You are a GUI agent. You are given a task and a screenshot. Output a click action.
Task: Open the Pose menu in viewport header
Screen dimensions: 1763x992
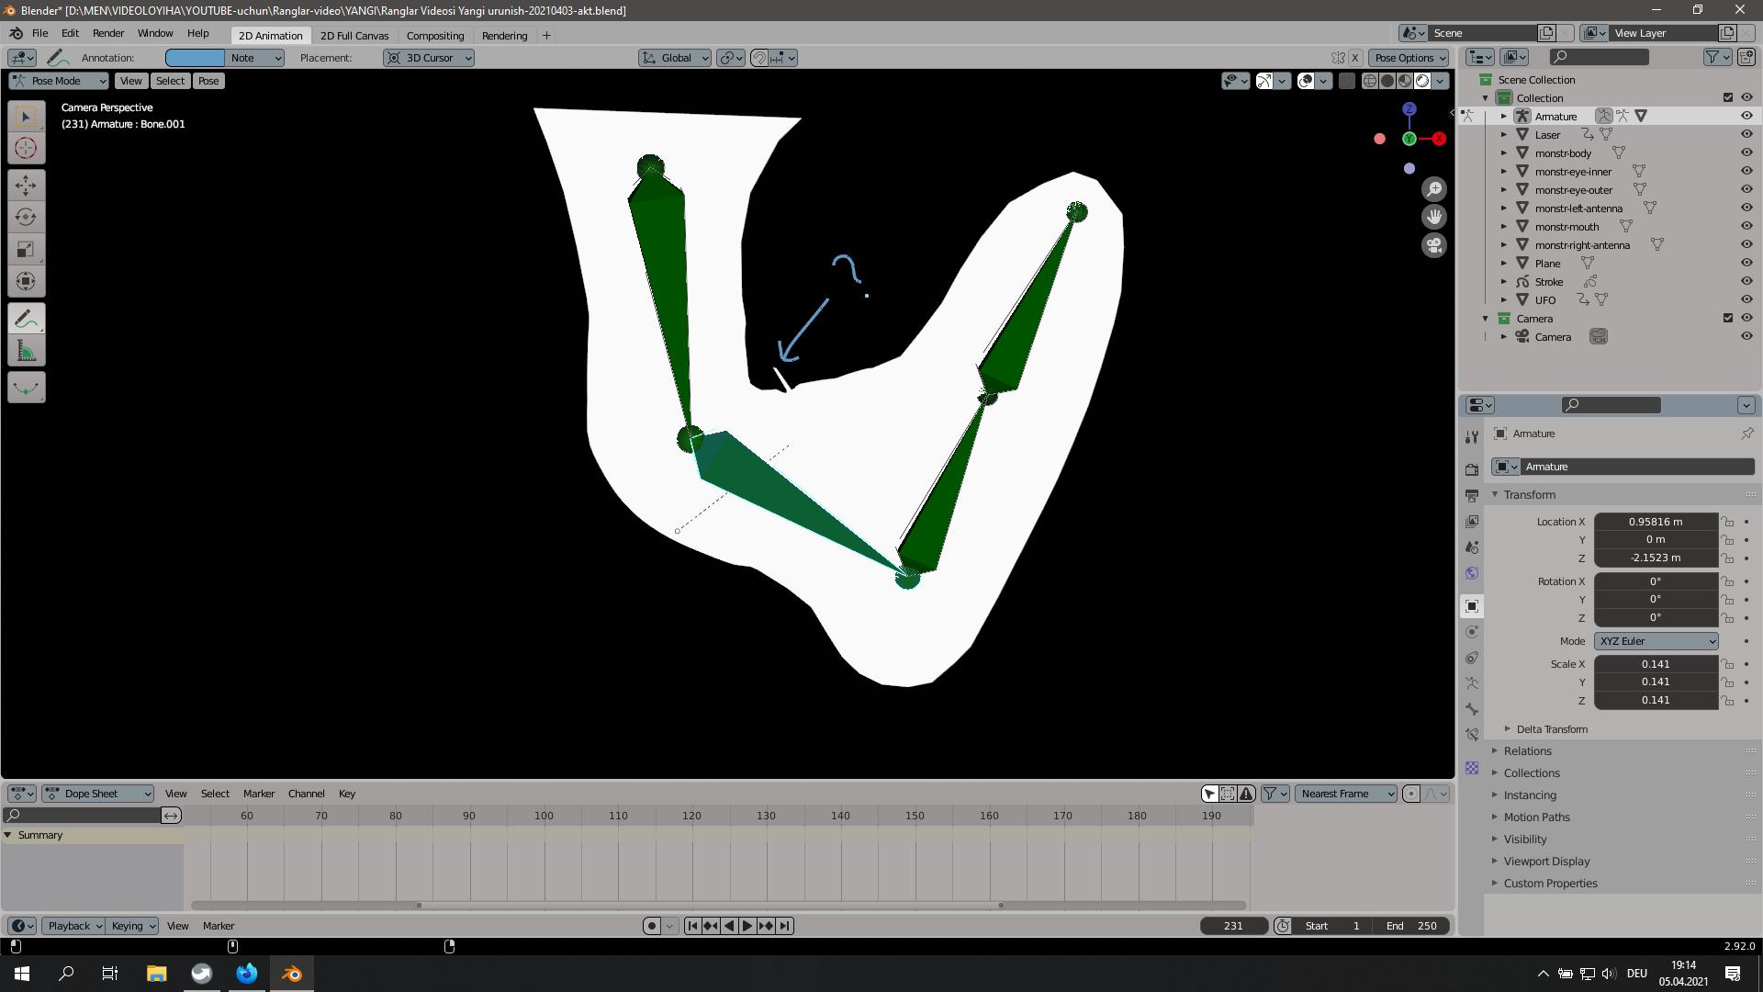208,81
